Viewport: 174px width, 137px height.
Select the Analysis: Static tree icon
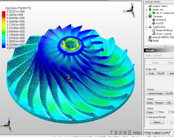(x=150, y=6)
